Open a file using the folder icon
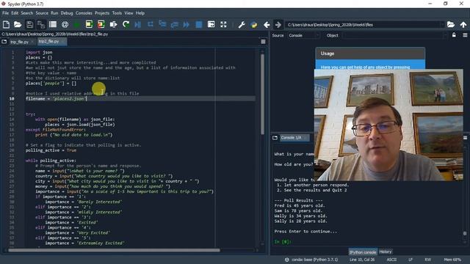The height and width of the screenshot is (264, 470). coord(18,24)
